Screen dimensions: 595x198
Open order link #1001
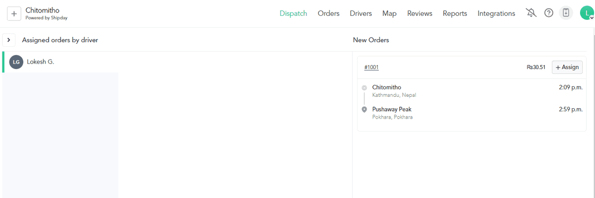371,67
